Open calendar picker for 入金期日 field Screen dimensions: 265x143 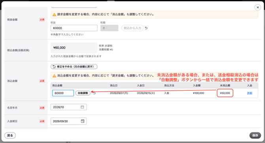tap(83, 121)
